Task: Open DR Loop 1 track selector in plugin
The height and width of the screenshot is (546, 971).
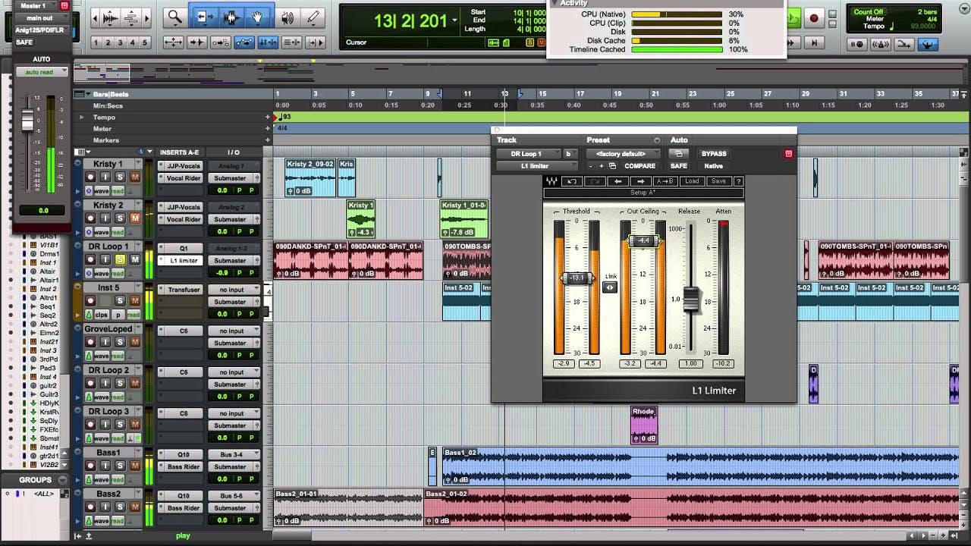Action: pos(528,154)
